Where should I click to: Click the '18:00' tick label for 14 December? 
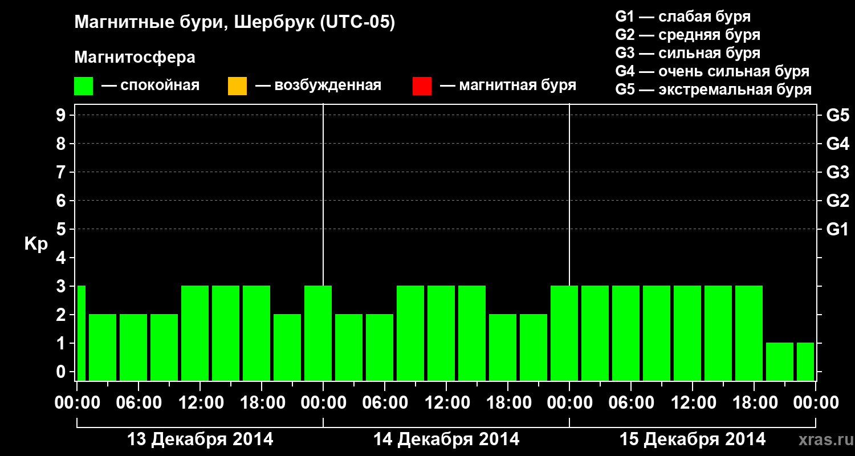pyautogui.click(x=508, y=403)
